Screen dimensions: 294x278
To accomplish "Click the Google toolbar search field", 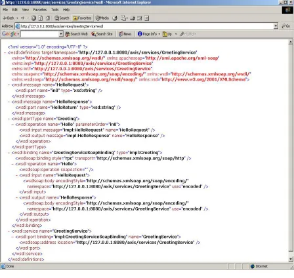I will pyautogui.click(x=40, y=34).
